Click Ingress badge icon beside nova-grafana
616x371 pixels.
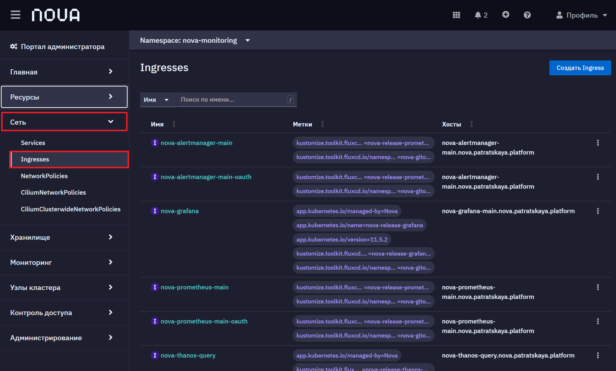click(154, 211)
